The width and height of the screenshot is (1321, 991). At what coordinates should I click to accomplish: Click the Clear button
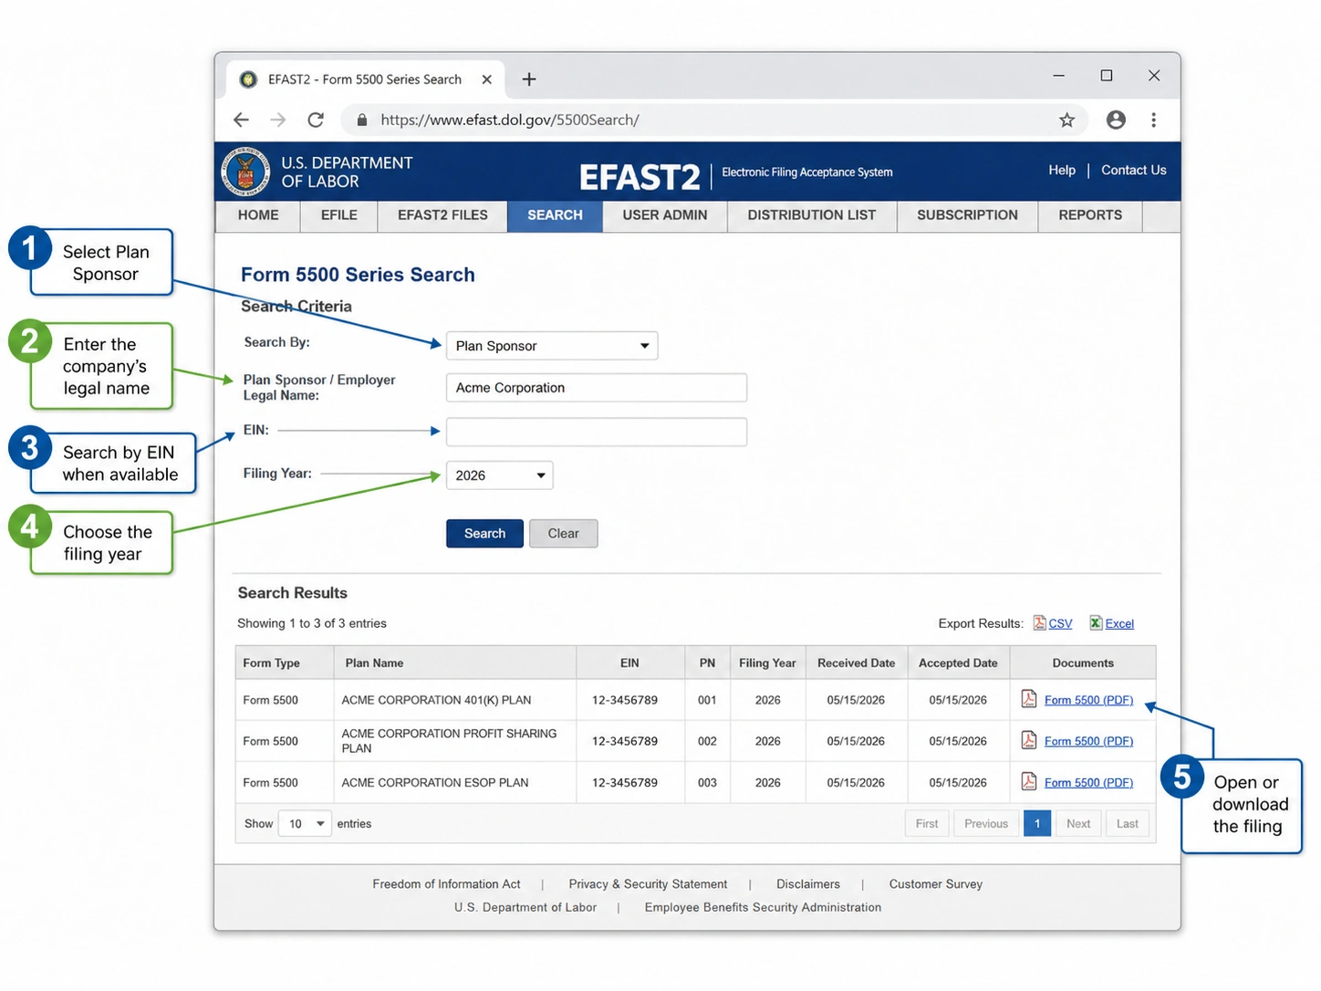click(563, 534)
